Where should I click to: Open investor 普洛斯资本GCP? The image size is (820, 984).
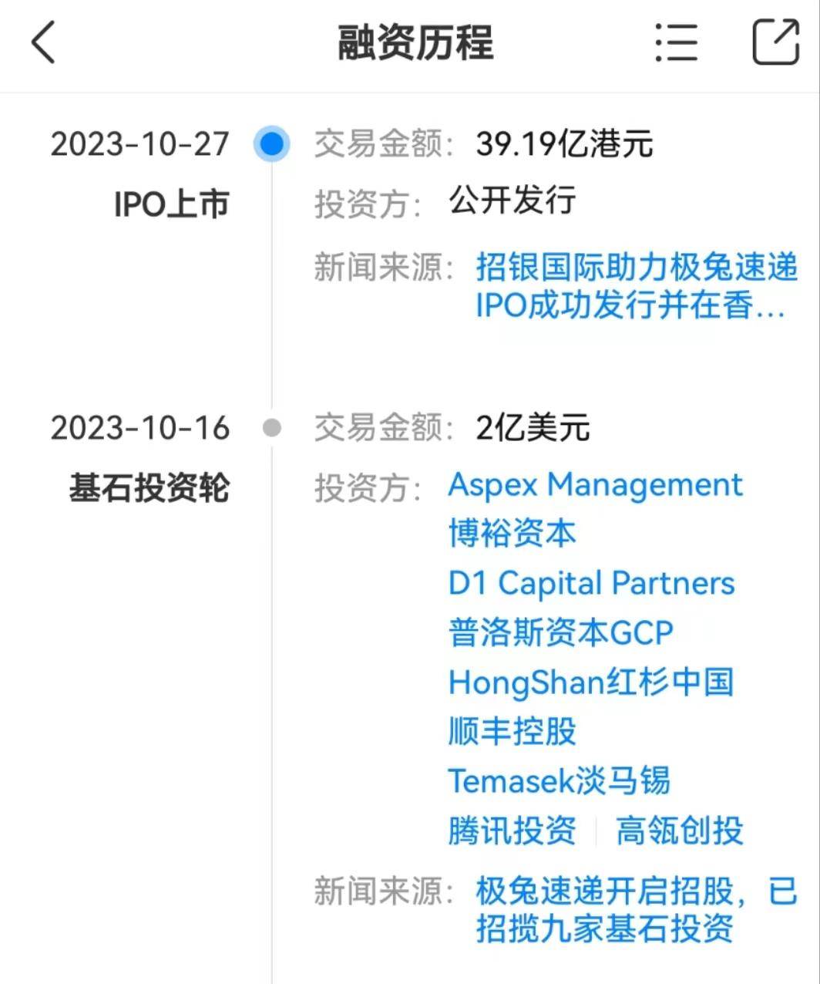560,632
